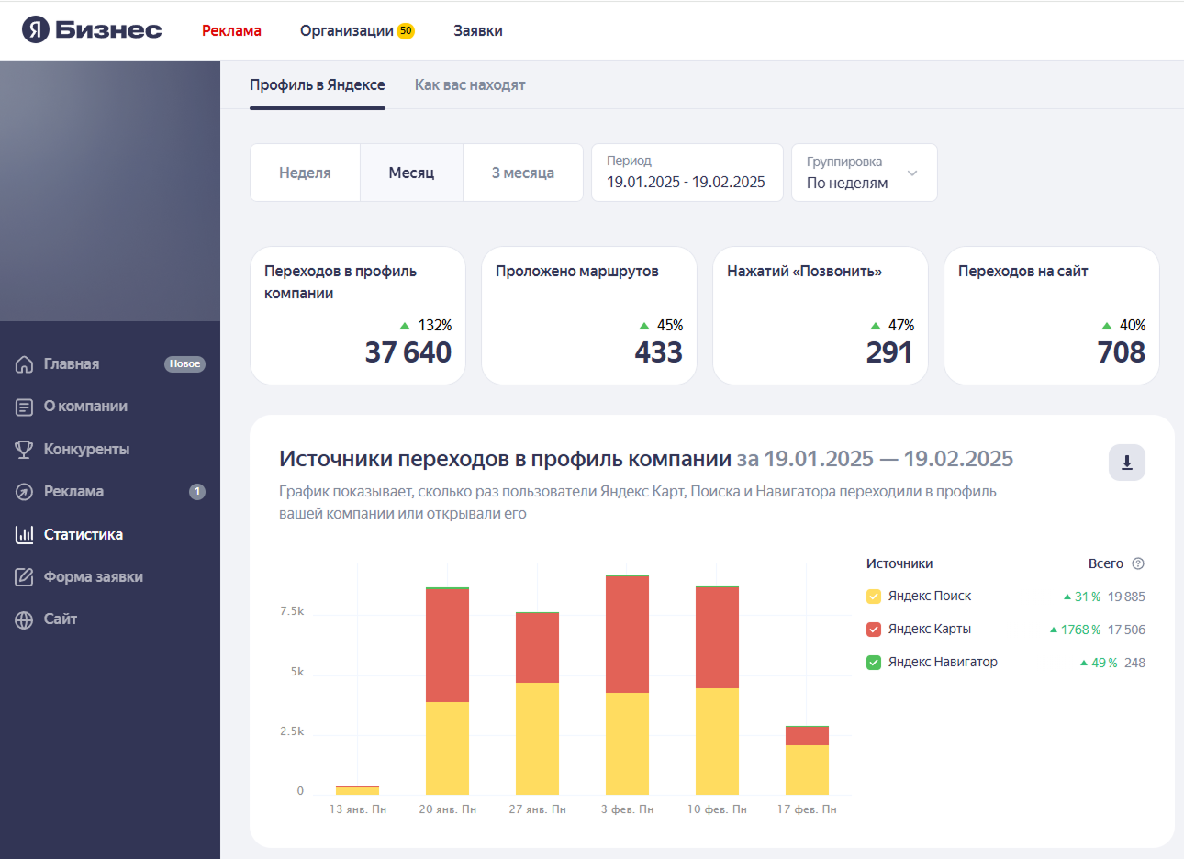The image size is (1184, 859).
Task: Click the 17 506 total for Яндекс Карты
Action: point(1126,630)
